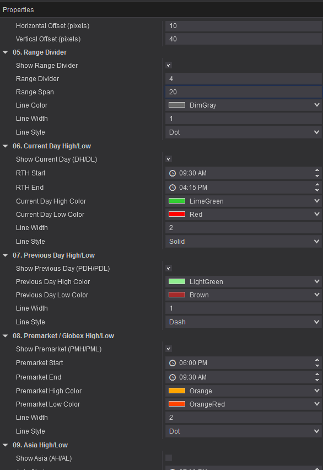Select the RTH End label
Viewport: 323px width, 470px height.
(30, 188)
